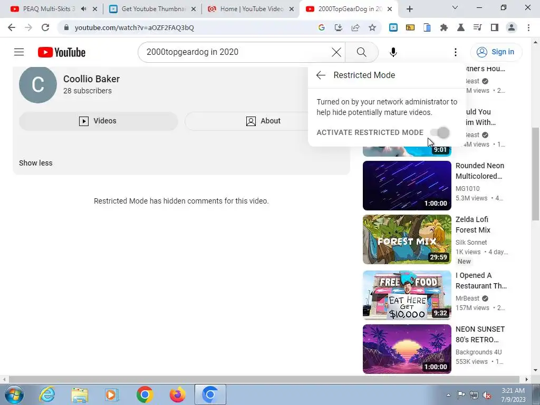Collapse description with Show less
The image size is (540, 405).
pos(35,163)
